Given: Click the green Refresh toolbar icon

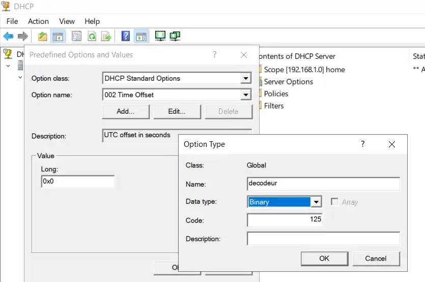Looking at the screenshot, I should point(92,36).
